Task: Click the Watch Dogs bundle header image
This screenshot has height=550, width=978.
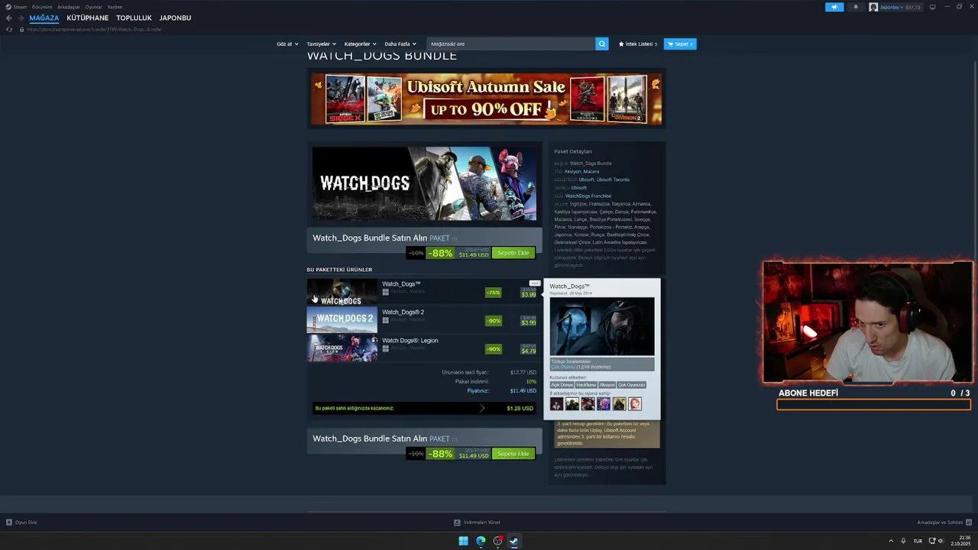Action: tap(424, 183)
